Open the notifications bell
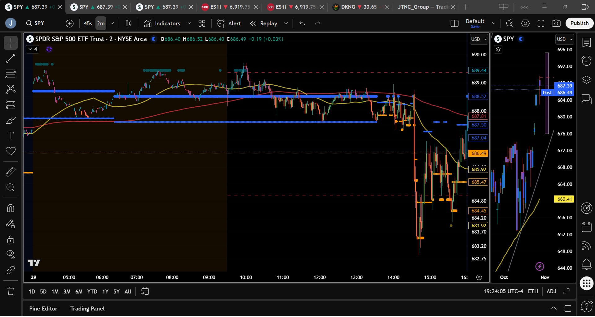The image size is (595, 317). click(x=586, y=264)
